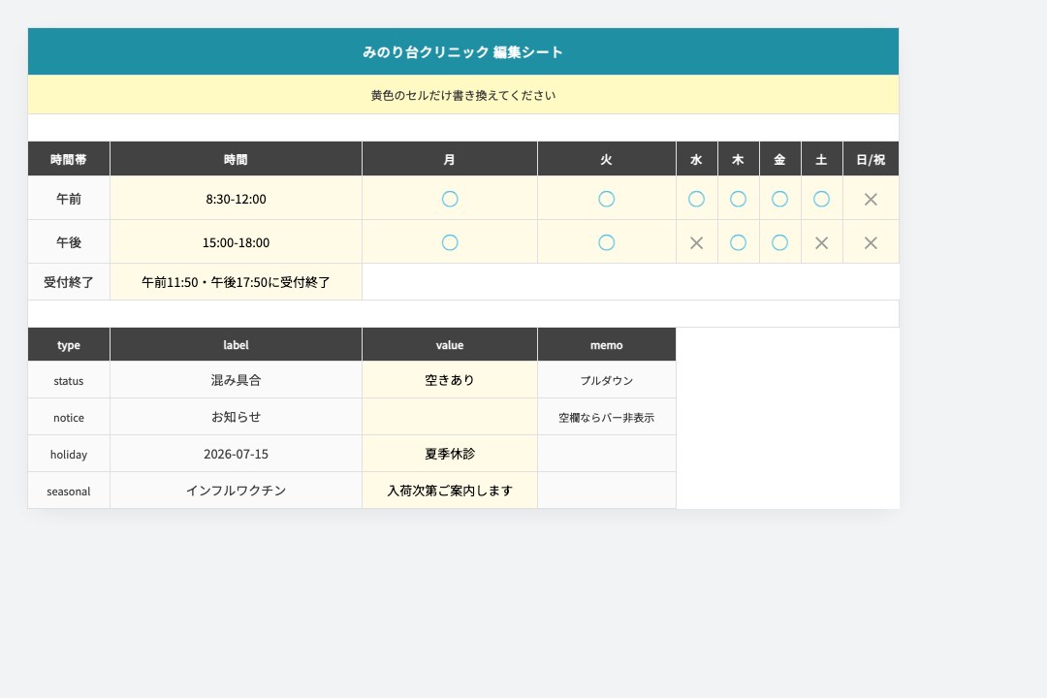This screenshot has height=698, width=1047.
Task: Click the 空欄ならバー非表示 memo cell
Action: [606, 417]
